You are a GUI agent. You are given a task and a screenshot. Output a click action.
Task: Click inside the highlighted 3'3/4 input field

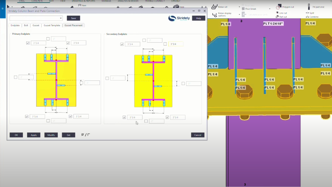176,44
